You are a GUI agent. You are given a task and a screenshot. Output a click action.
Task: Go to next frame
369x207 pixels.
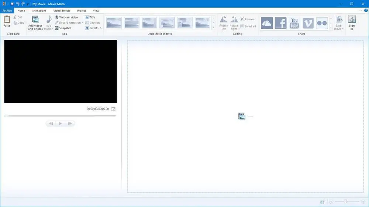[70, 124]
